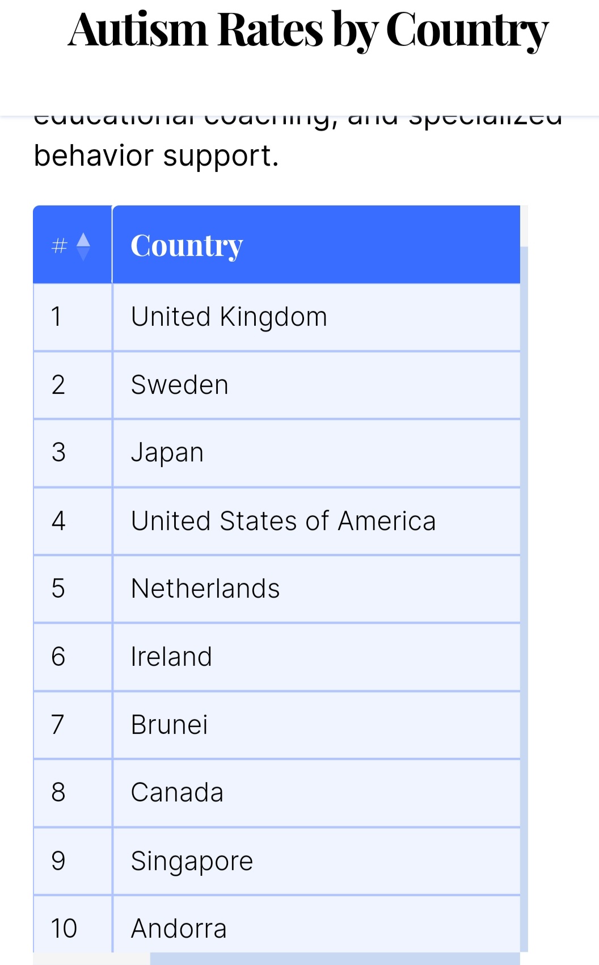Select the United Kingdom row
The height and width of the screenshot is (965, 599).
coord(277,317)
